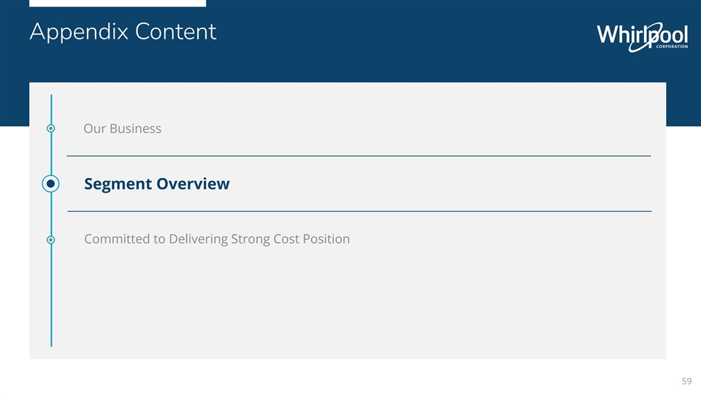Click the highlighted Segment Overview bullet circle
The width and height of the screenshot is (701, 394).
pyautogui.click(x=50, y=184)
